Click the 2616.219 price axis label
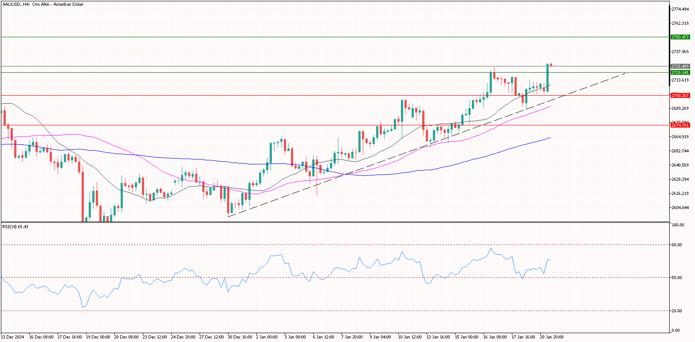This screenshot has height=342, width=695. coord(680,193)
